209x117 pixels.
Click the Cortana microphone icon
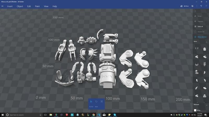tap(40, 115)
